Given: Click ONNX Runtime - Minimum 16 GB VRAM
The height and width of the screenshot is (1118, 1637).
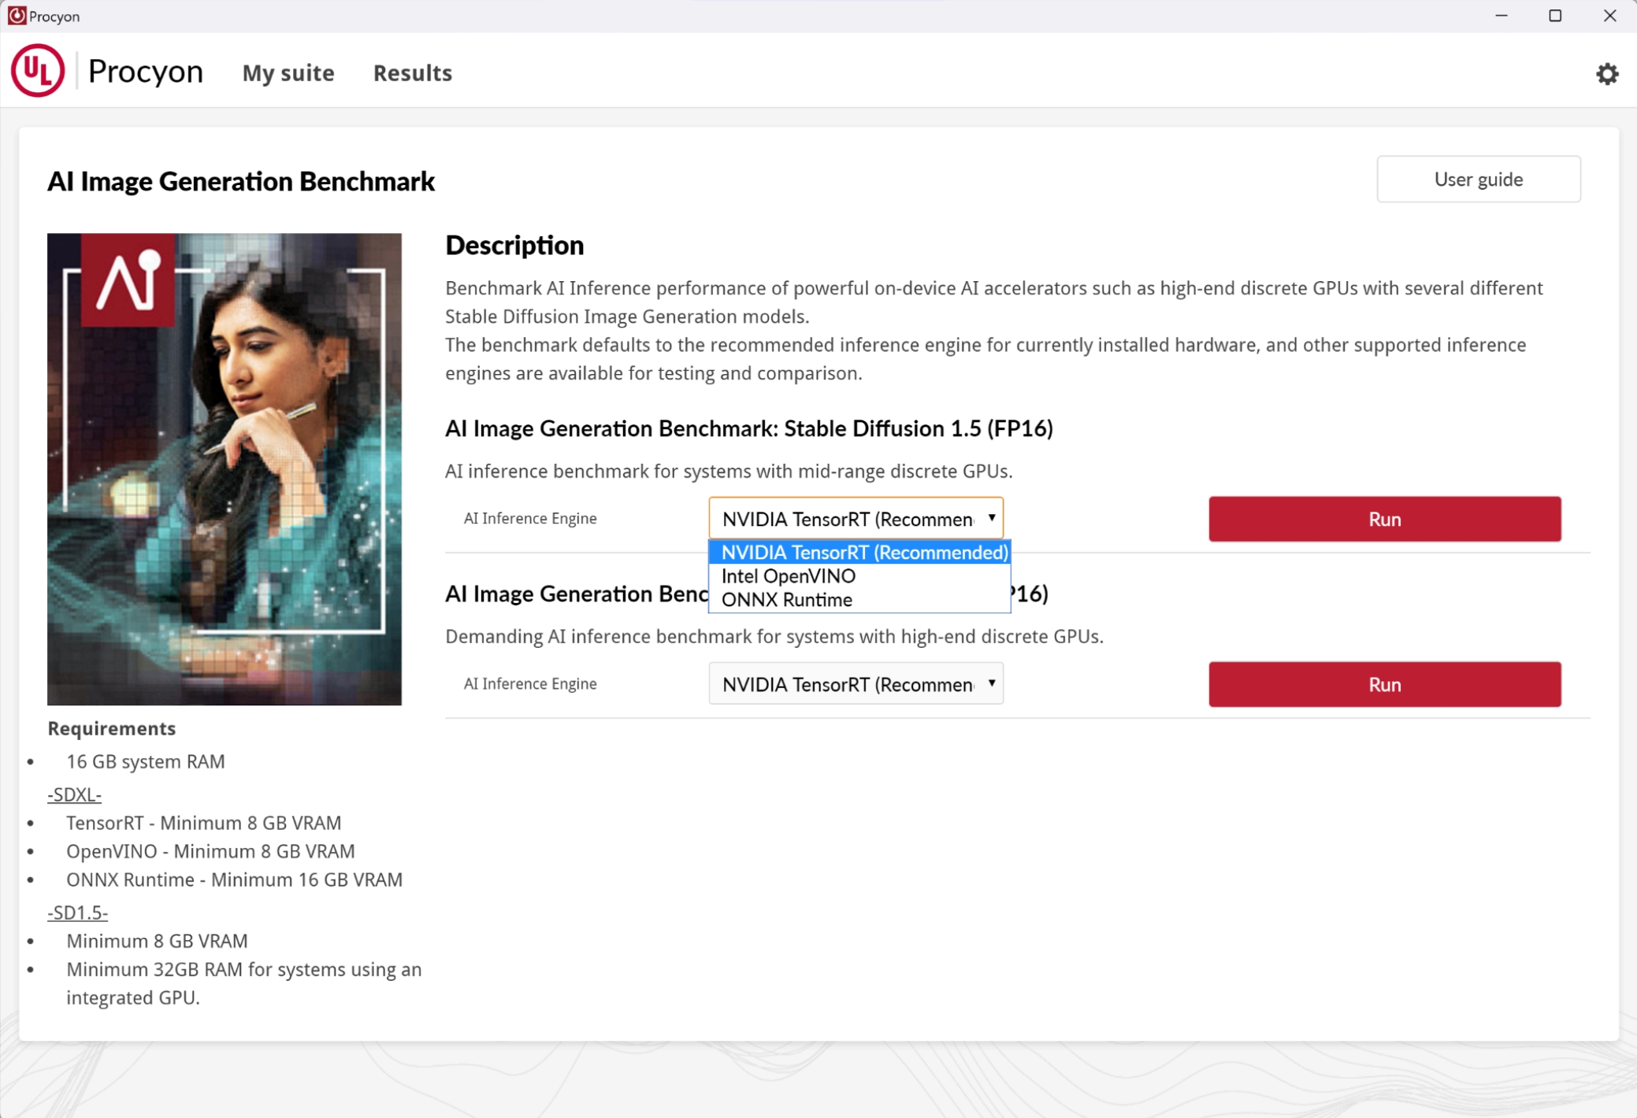Looking at the screenshot, I should click(x=234, y=879).
